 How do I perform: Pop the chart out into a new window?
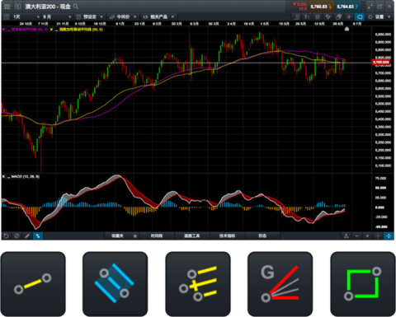coord(379,7)
